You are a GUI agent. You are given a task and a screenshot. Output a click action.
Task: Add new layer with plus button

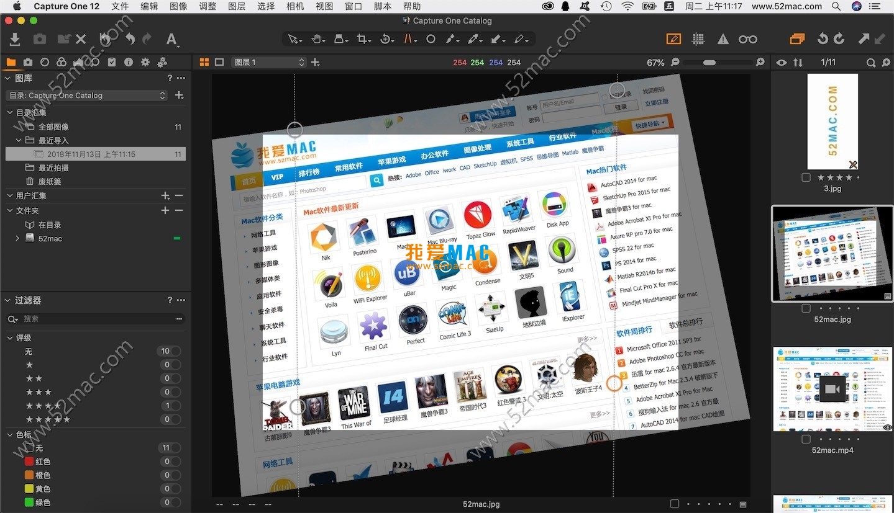[315, 62]
